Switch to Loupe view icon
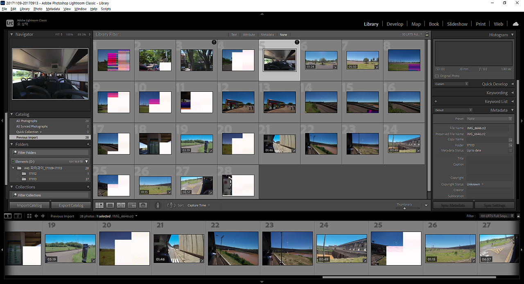Viewport: 524px width, 284px height. [x=110, y=205]
